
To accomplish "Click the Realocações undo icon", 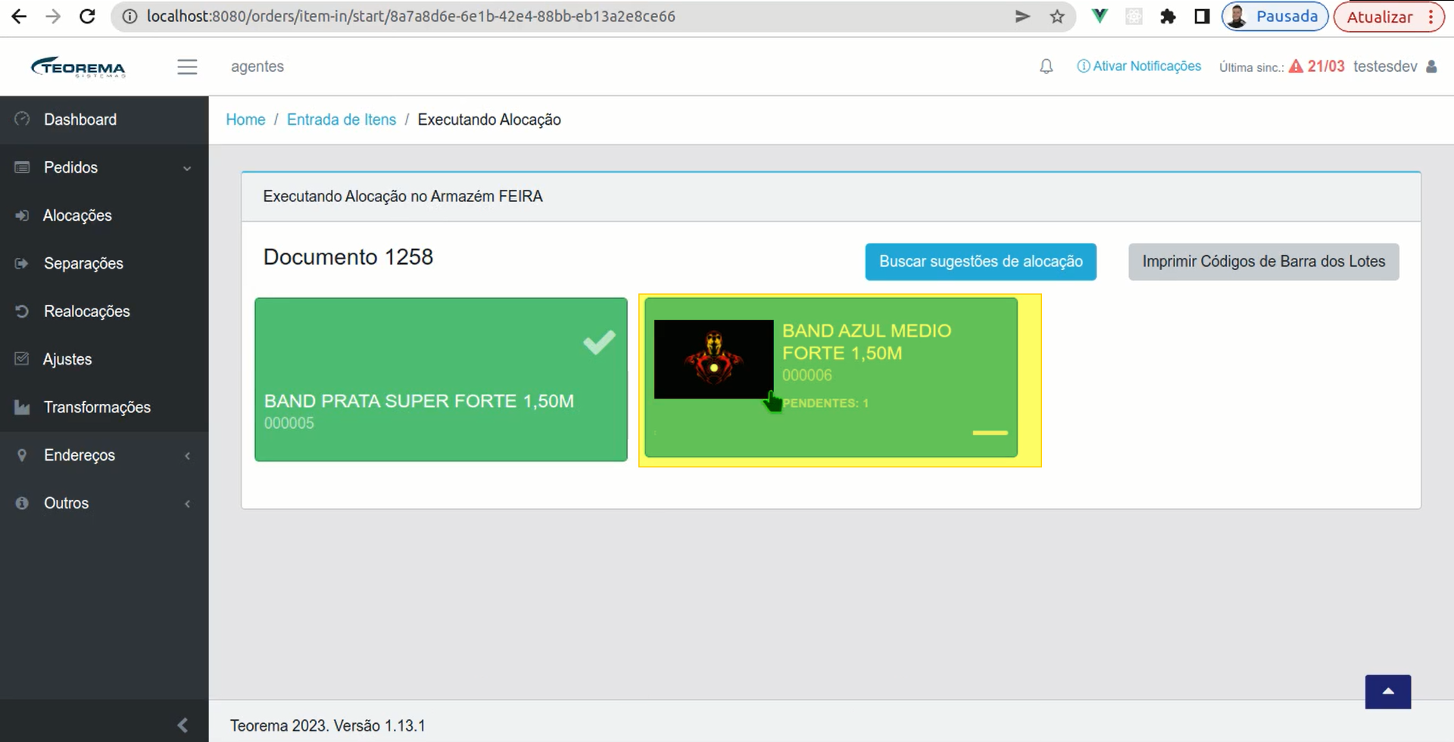I will pos(22,311).
